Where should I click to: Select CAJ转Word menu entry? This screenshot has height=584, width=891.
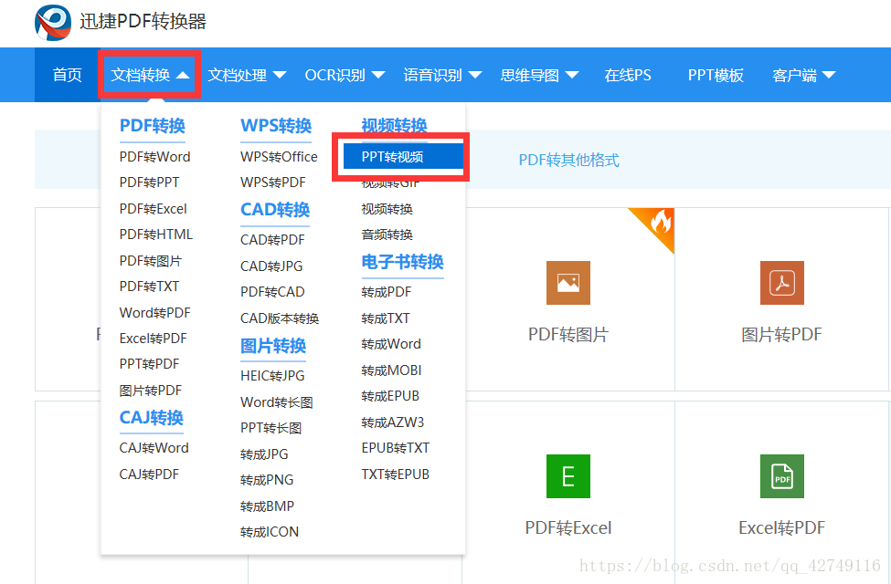click(154, 448)
